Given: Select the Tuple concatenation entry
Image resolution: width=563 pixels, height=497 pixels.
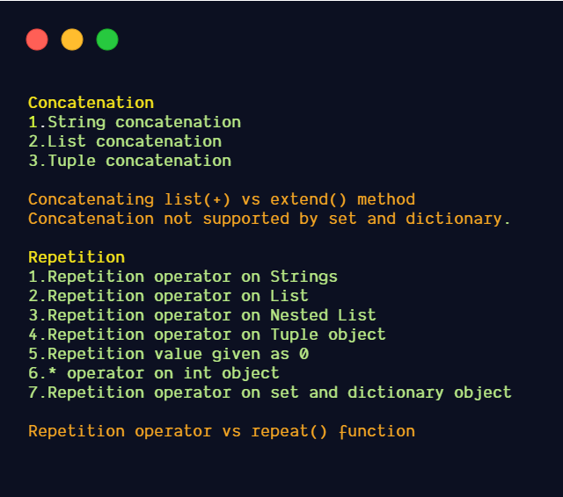Looking at the screenshot, I should click(x=130, y=161).
